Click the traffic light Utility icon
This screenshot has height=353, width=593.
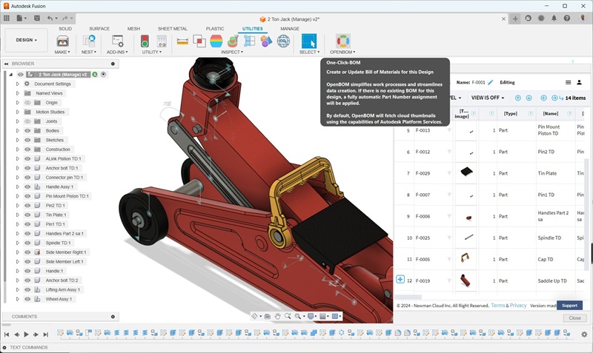(145, 41)
